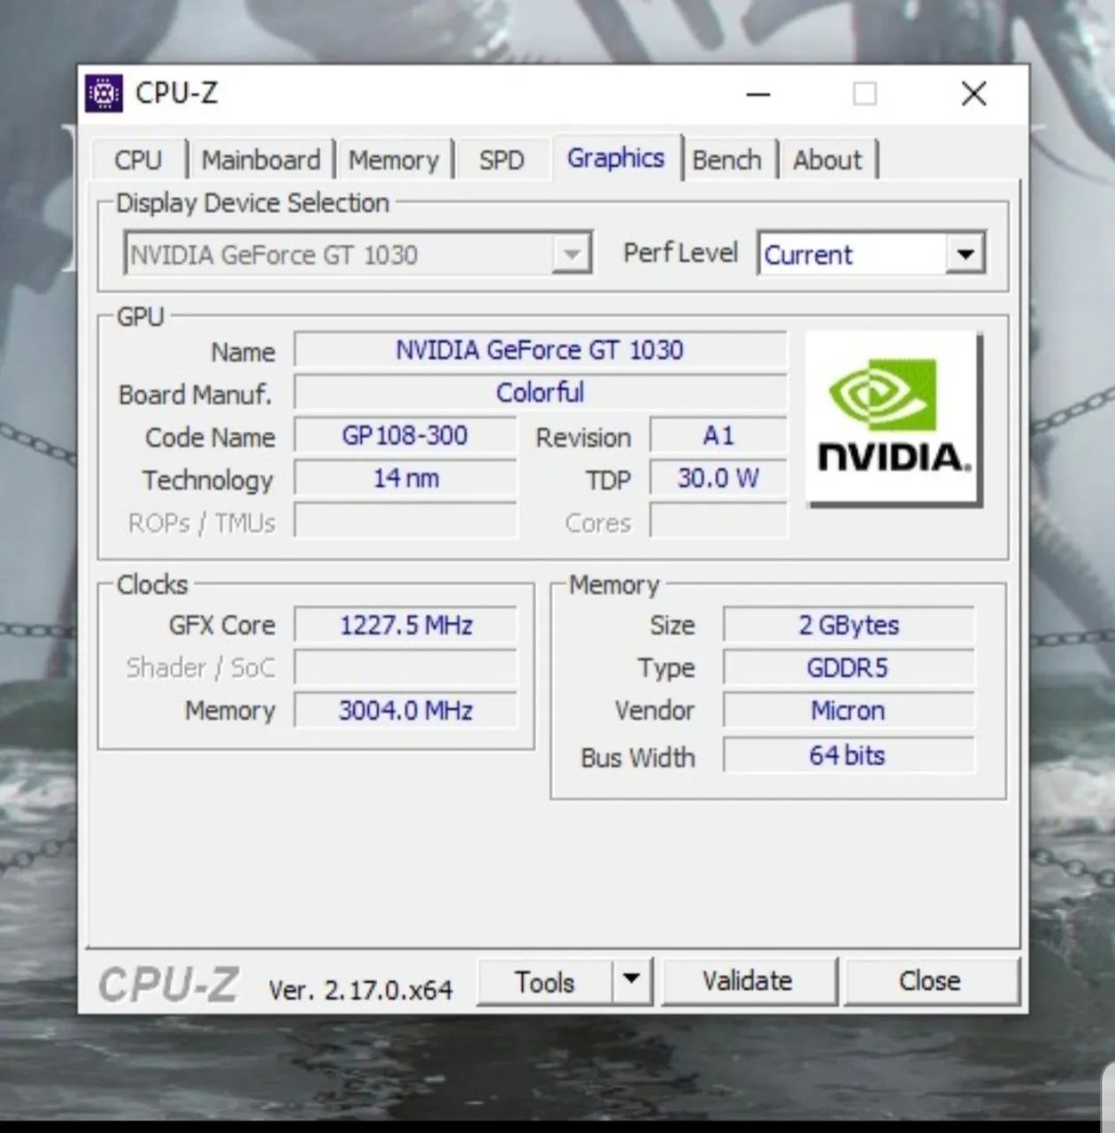The image size is (1115, 1133).
Task: Click the Technology value 14 nm
Action: coord(405,478)
